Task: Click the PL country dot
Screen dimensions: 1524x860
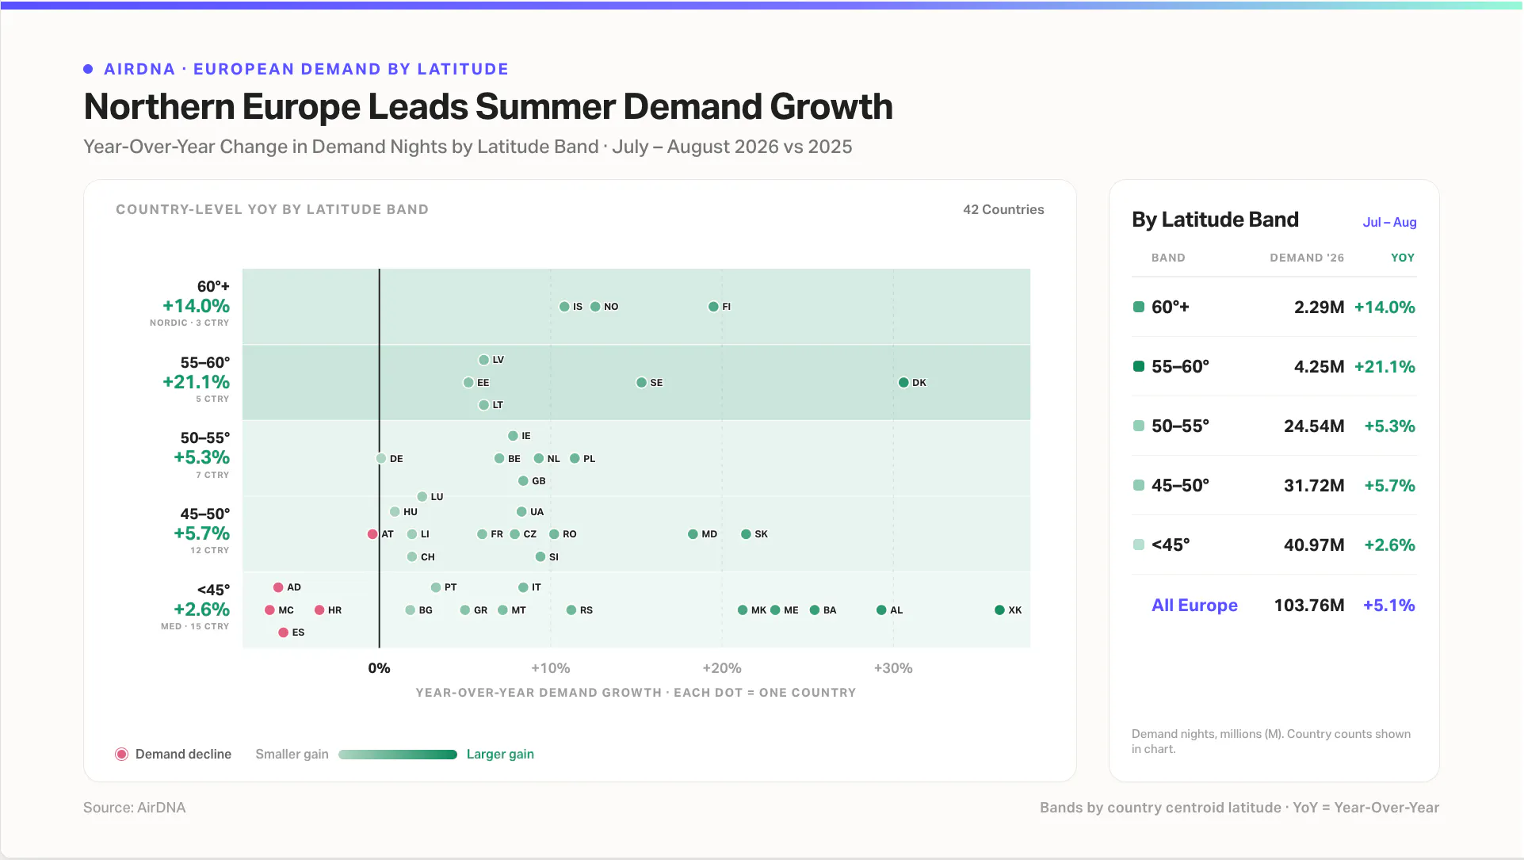Action: click(575, 458)
